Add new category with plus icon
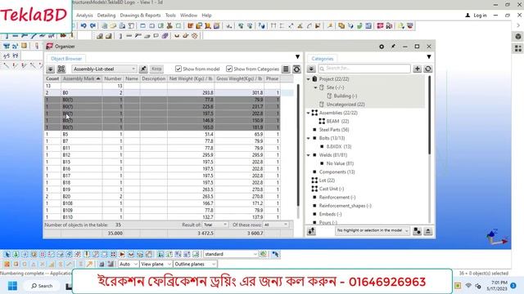 click(417, 69)
